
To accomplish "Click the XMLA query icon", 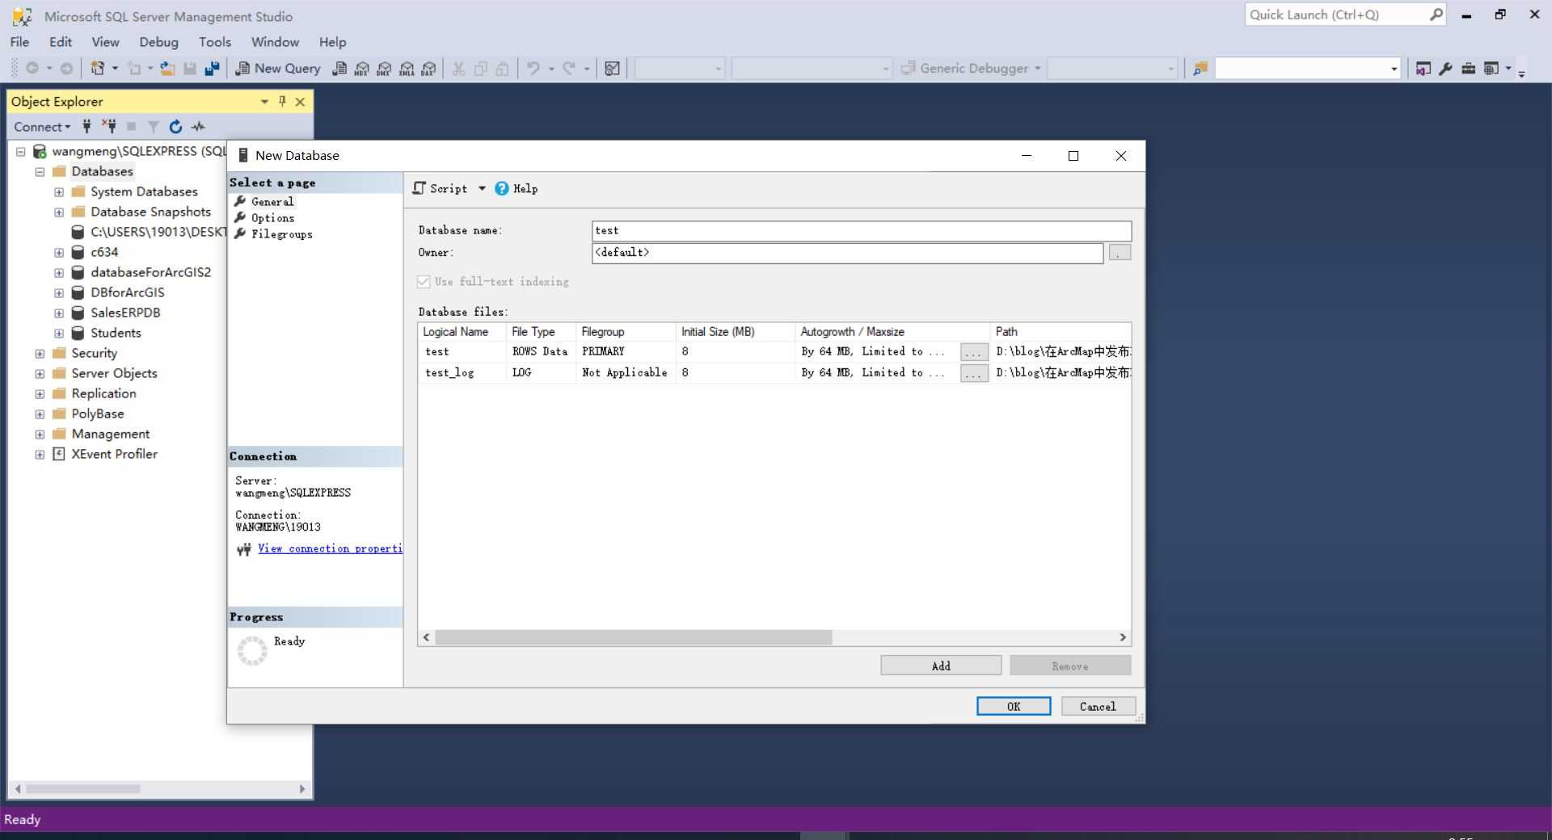I will coord(407,69).
